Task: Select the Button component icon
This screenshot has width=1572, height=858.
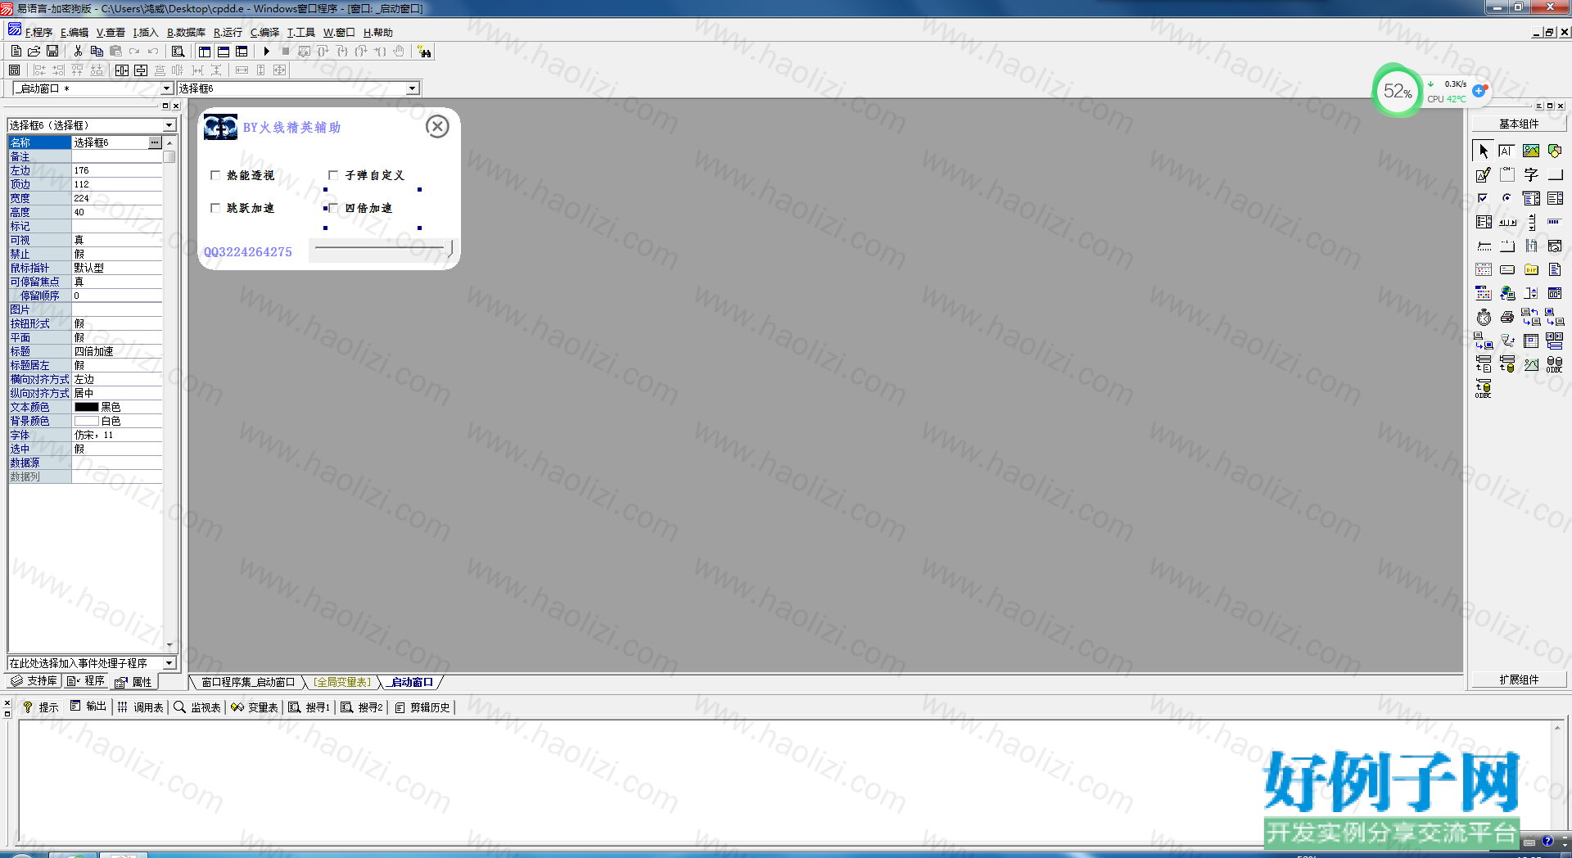Action: (x=1555, y=174)
